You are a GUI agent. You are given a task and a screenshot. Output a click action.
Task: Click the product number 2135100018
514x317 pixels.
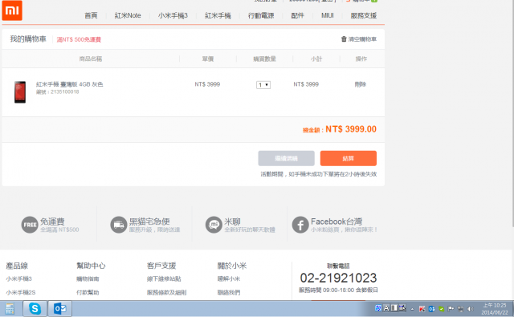(x=64, y=91)
